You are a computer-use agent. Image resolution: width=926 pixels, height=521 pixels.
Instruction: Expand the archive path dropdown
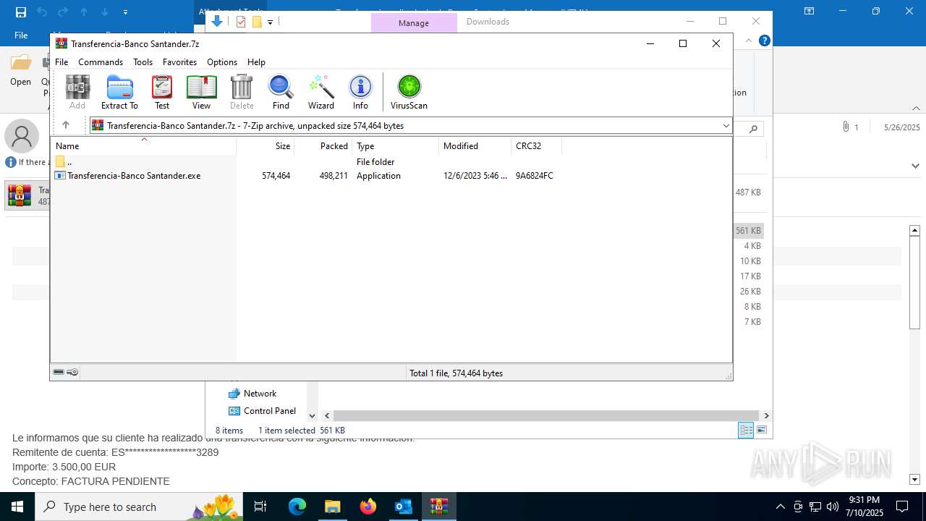(726, 126)
